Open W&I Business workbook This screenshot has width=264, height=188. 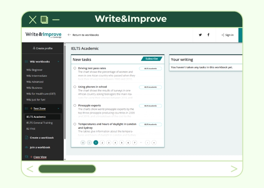(34, 88)
